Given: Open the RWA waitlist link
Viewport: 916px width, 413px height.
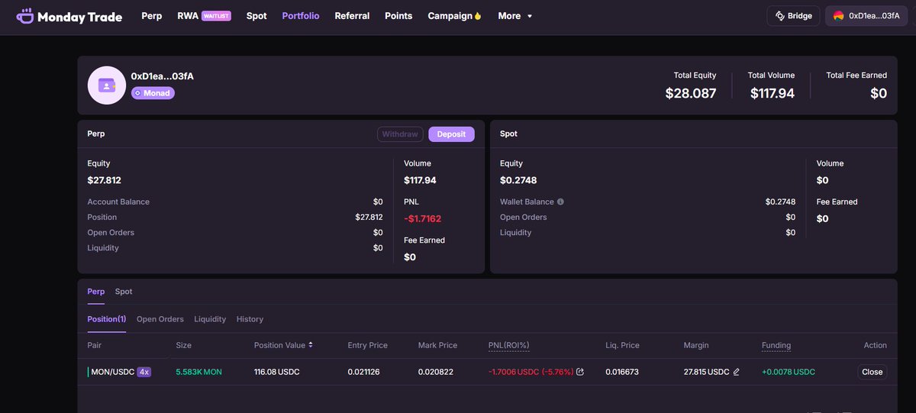Looking at the screenshot, I should tap(204, 16).
